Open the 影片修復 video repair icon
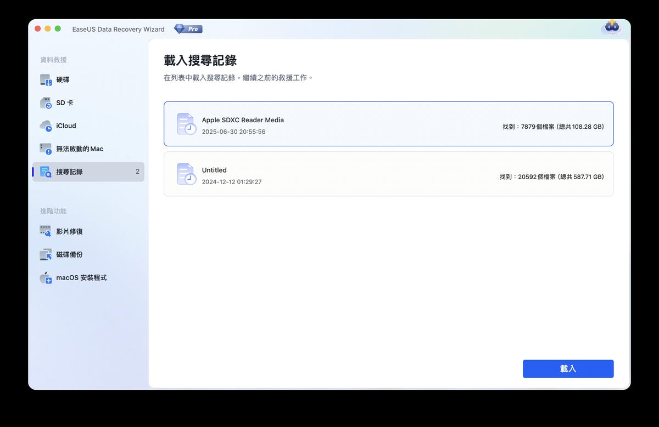The height and width of the screenshot is (427, 659). click(46, 232)
